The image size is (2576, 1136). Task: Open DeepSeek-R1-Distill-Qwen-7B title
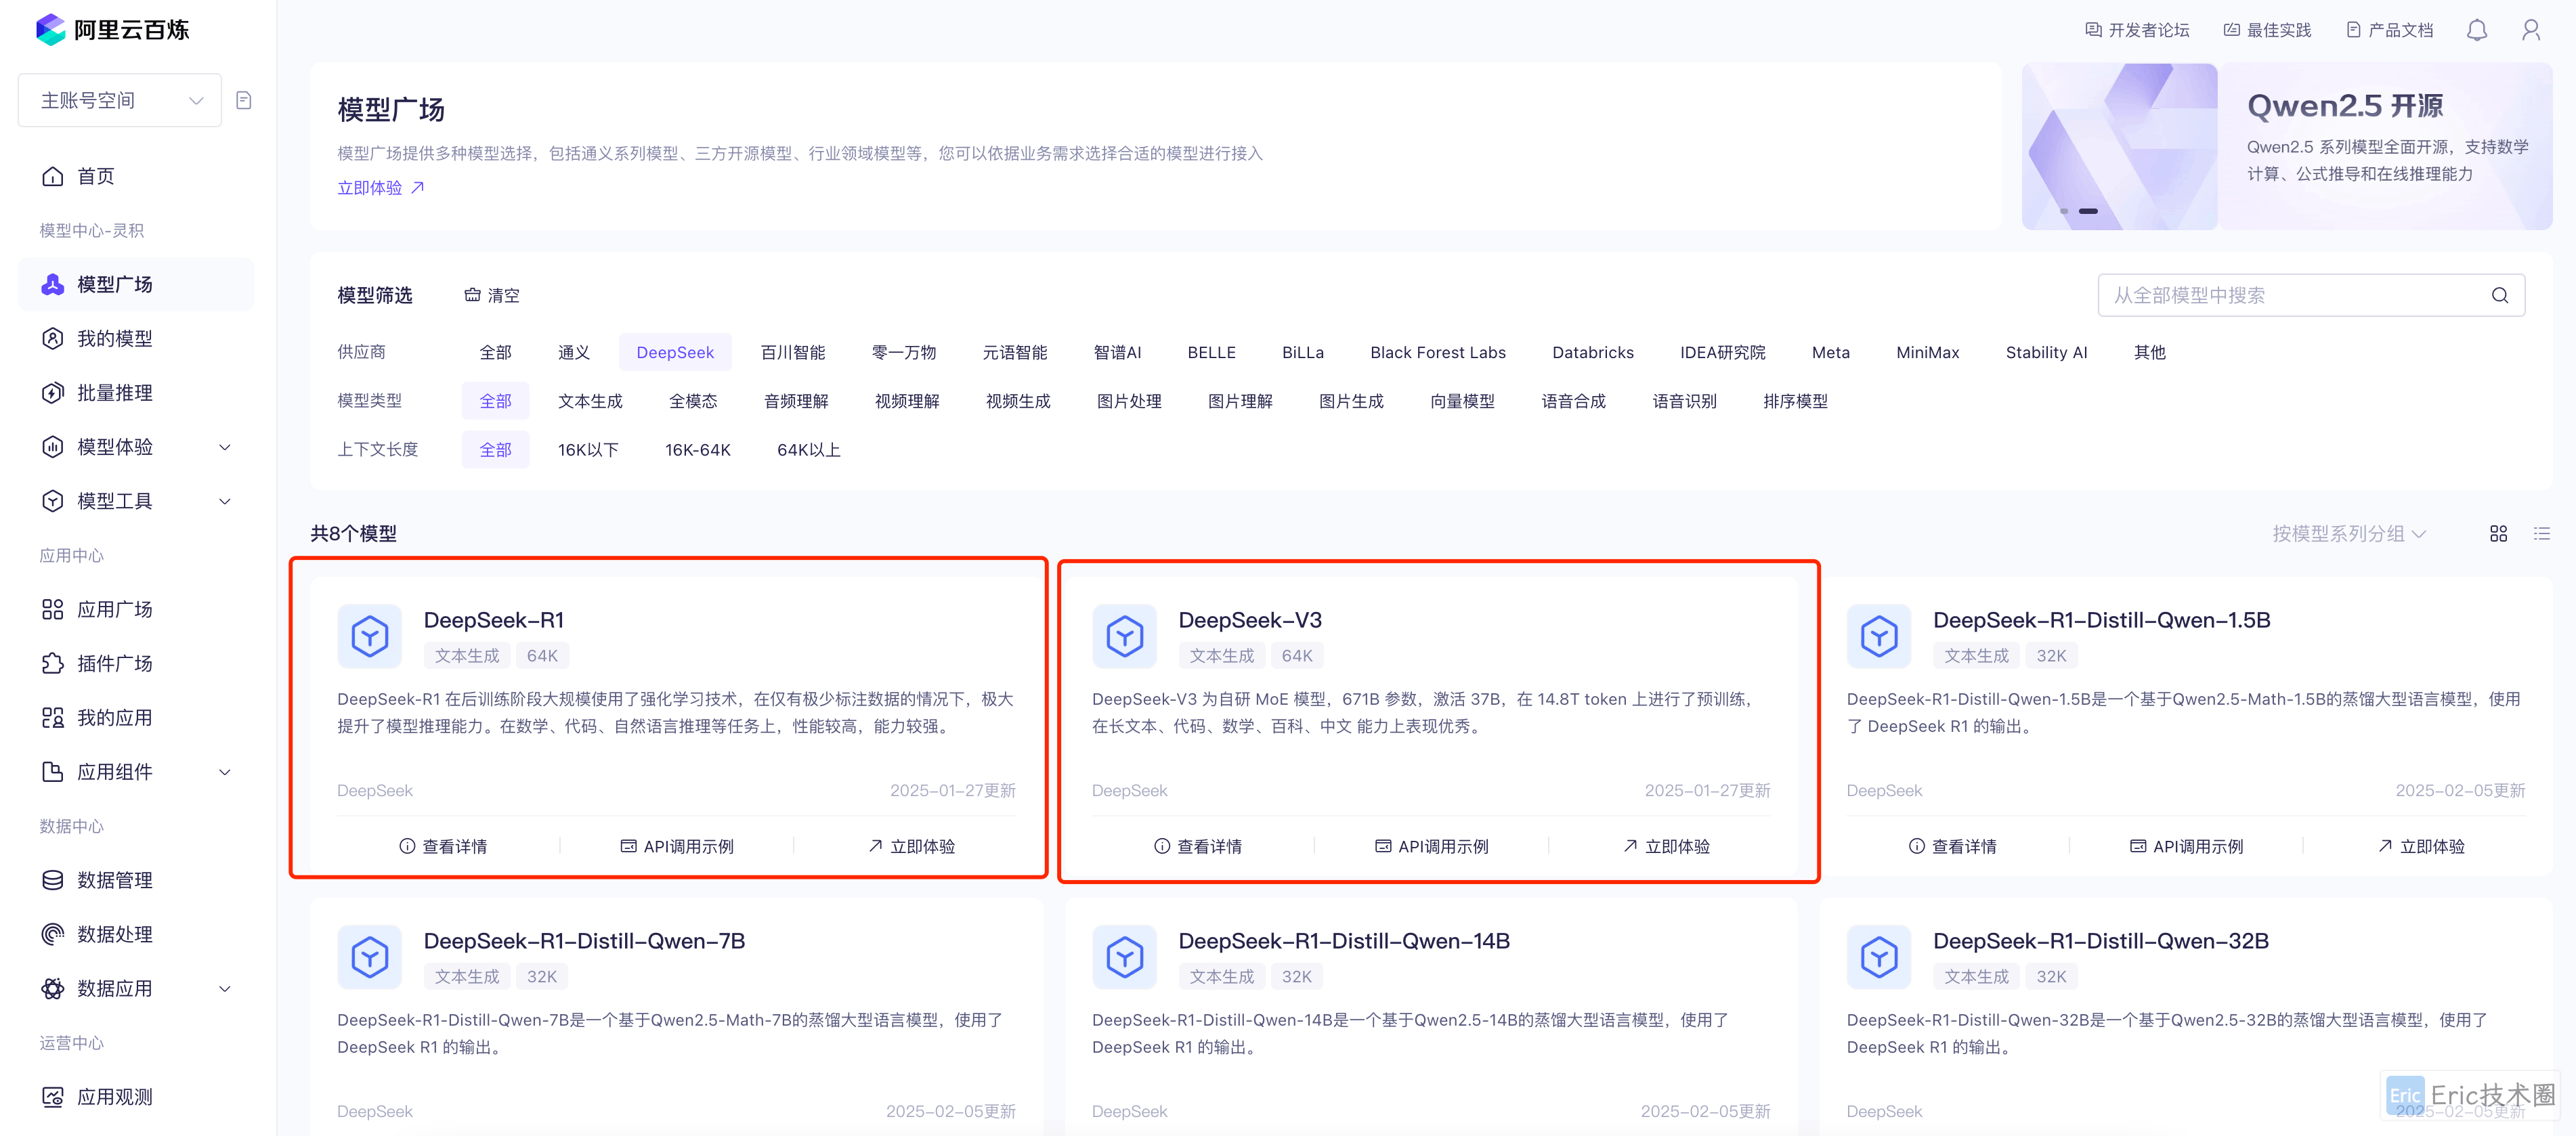coord(584,941)
